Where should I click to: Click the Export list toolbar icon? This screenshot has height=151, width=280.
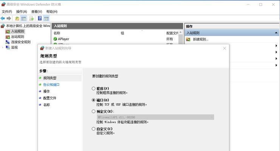(31, 18)
